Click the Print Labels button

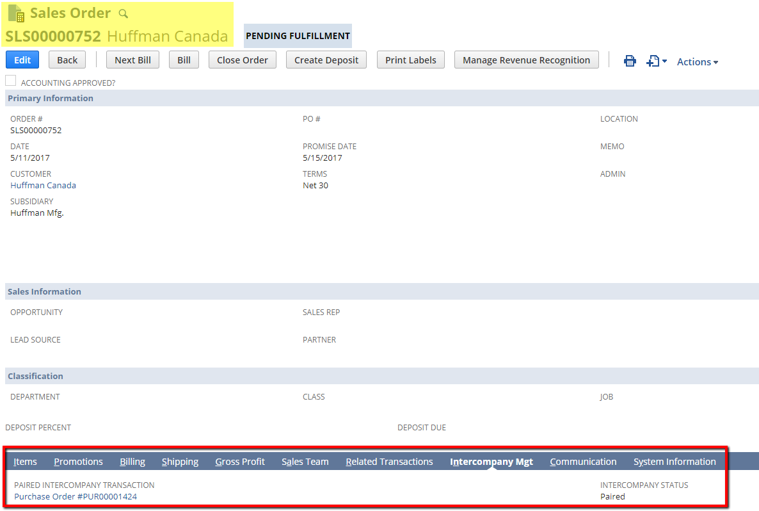pyautogui.click(x=410, y=60)
